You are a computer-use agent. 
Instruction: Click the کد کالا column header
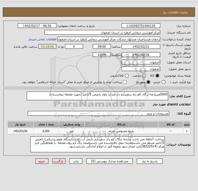click(170, 124)
